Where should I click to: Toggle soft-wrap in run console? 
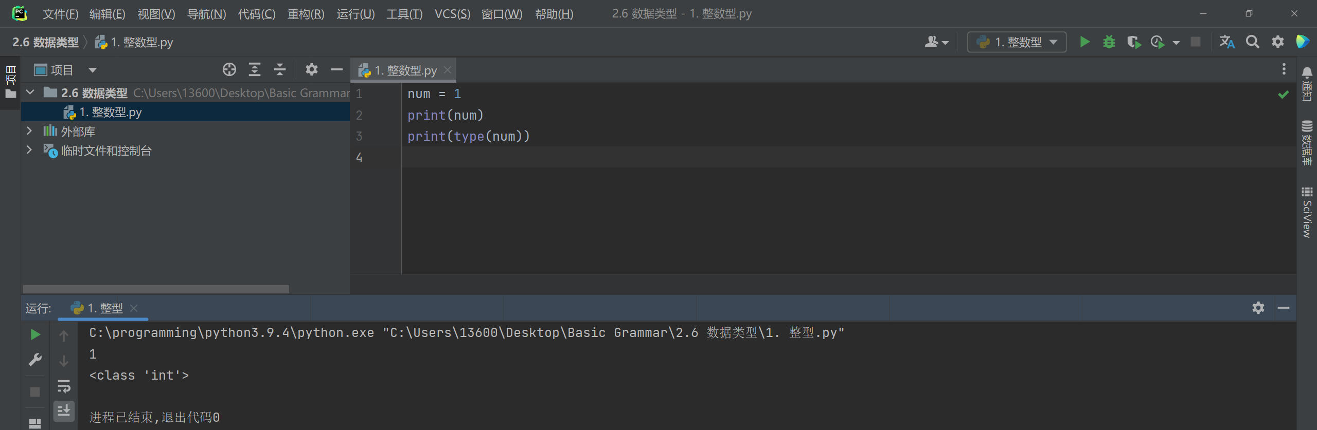click(64, 386)
